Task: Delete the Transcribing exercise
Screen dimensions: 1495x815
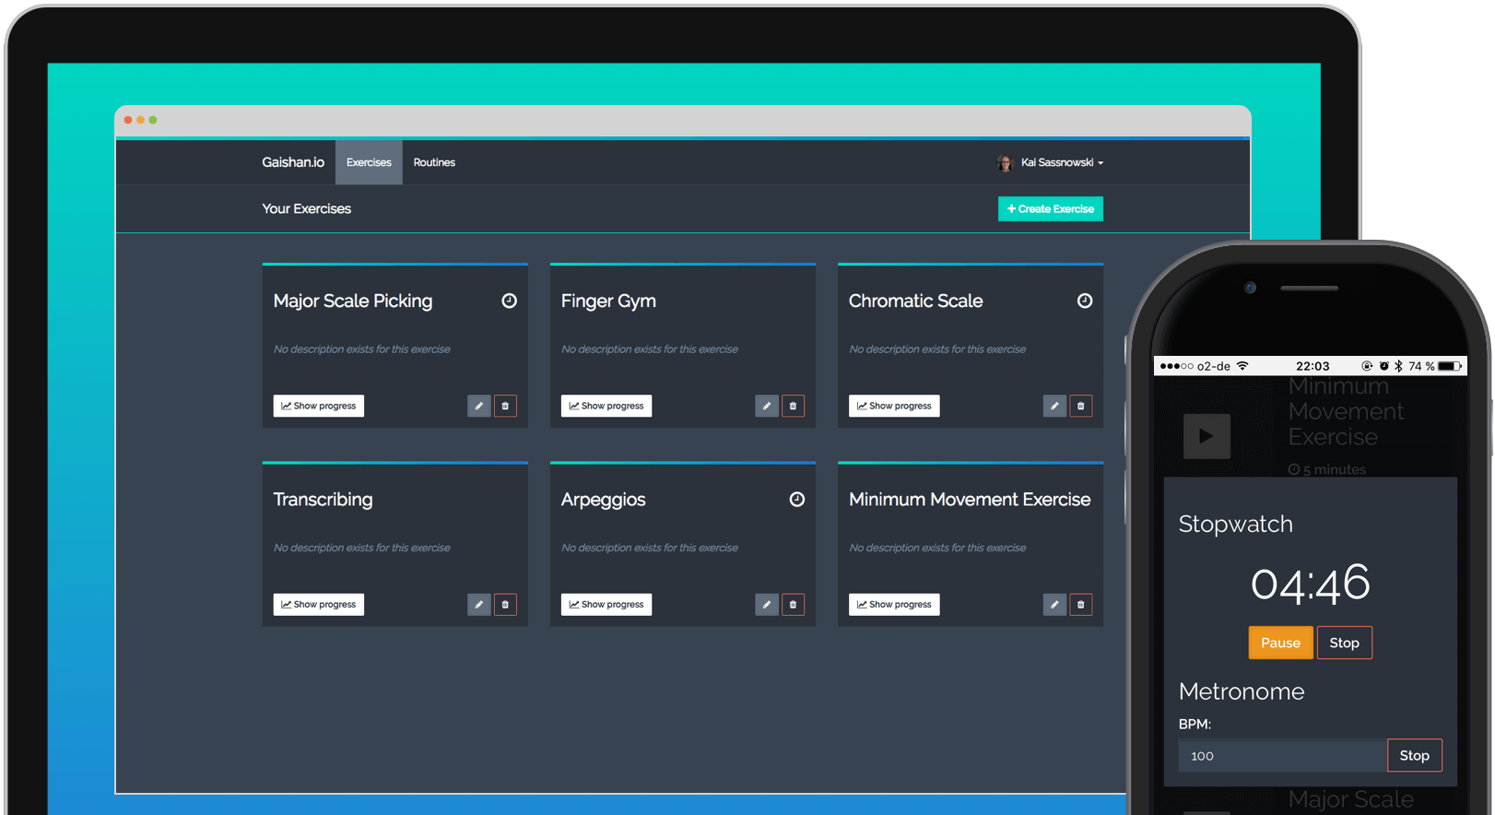Action: point(505,605)
